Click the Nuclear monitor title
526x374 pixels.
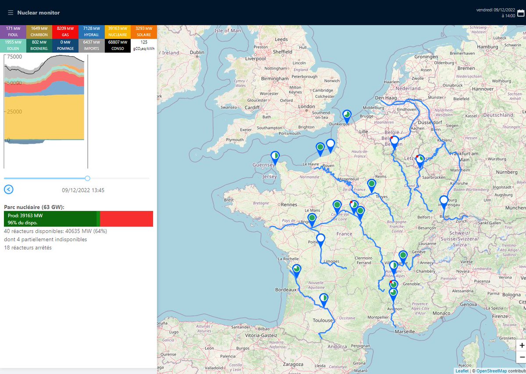tap(39, 13)
